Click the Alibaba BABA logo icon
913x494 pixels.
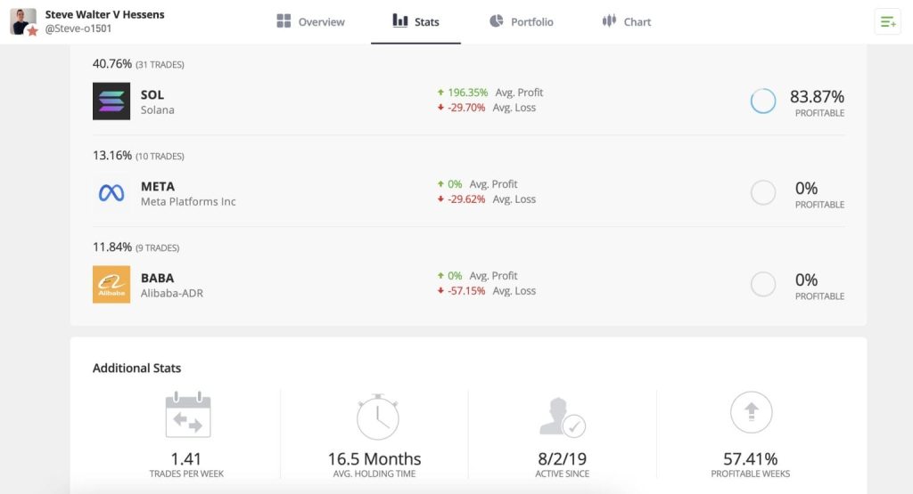(x=111, y=285)
